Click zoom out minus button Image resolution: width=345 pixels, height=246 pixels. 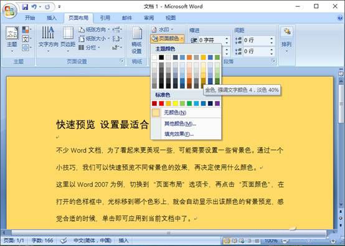(x=285, y=241)
